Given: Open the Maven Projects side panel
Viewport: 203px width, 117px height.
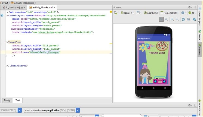Looking at the screenshot, I should coord(199,16).
